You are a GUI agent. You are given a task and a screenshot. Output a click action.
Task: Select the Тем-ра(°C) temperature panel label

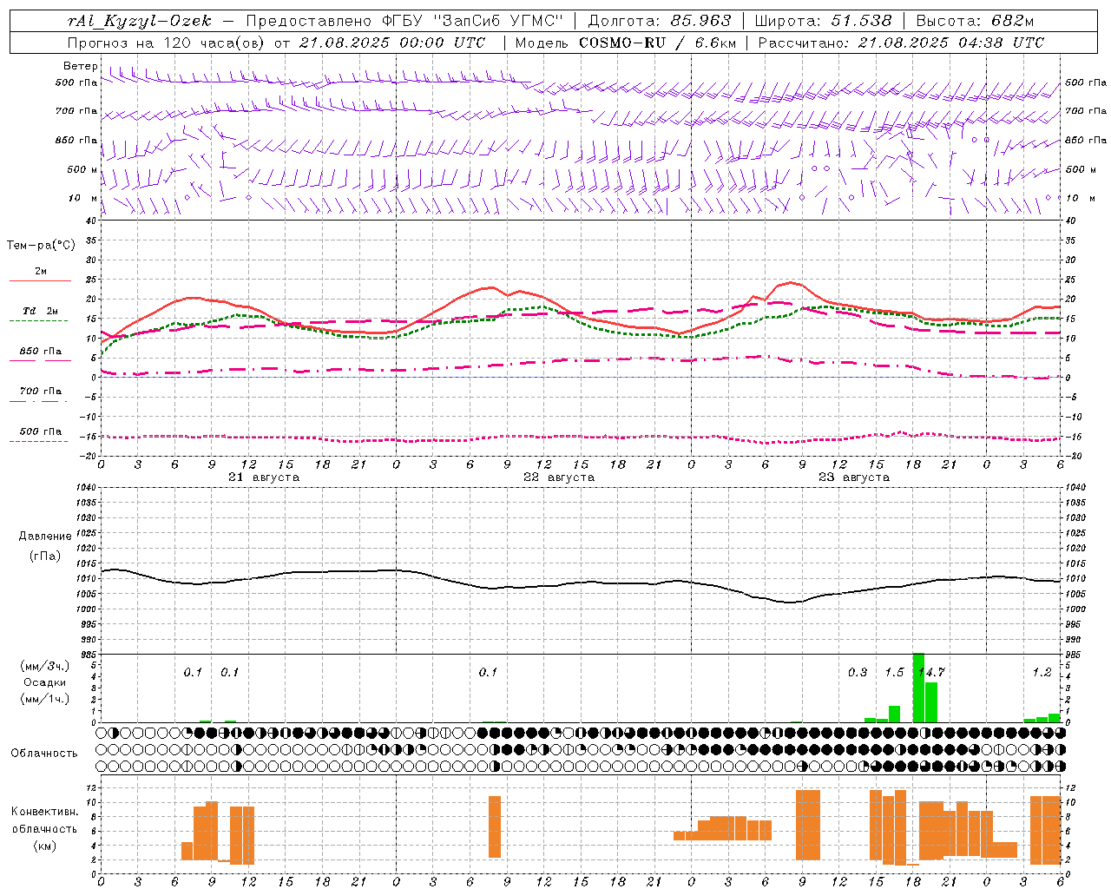point(41,245)
